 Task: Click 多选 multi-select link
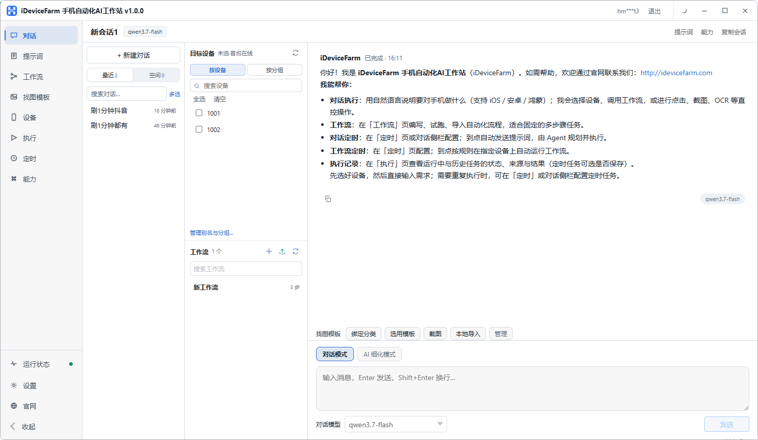pyautogui.click(x=175, y=94)
